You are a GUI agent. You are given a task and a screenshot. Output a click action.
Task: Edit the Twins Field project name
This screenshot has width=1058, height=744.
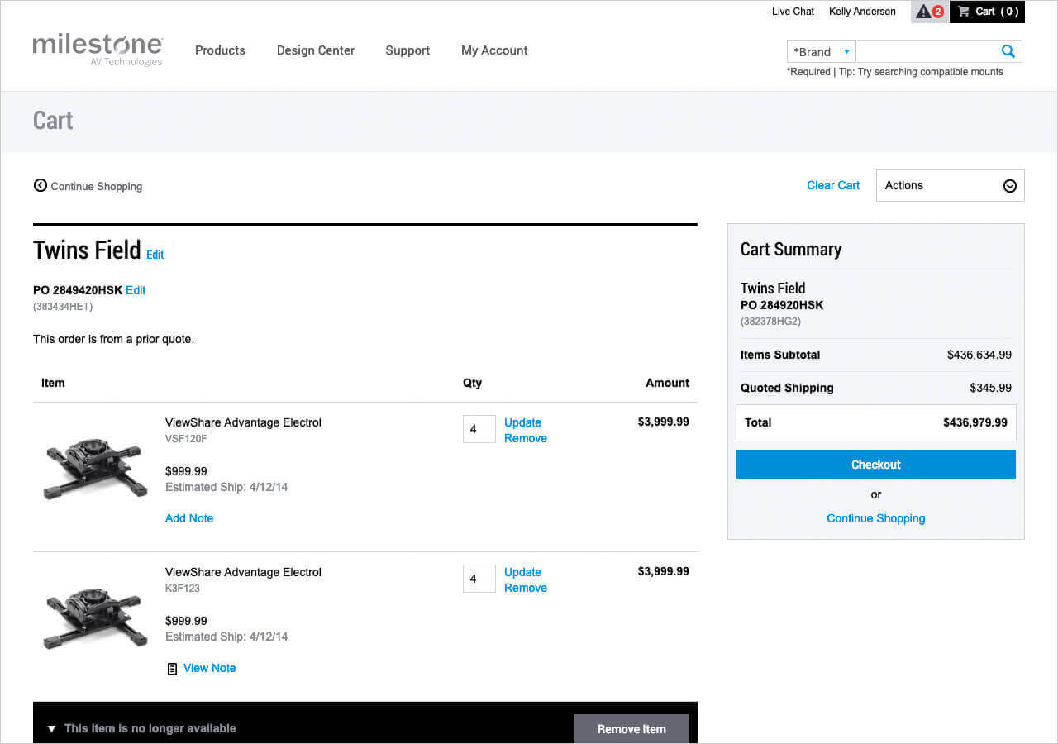point(155,255)
